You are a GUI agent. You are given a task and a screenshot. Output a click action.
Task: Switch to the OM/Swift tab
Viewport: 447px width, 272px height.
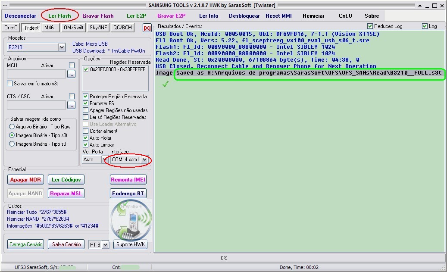tap(73, 28)
